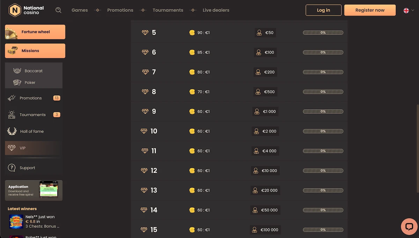Open Live dealers in top navigation

216,10
